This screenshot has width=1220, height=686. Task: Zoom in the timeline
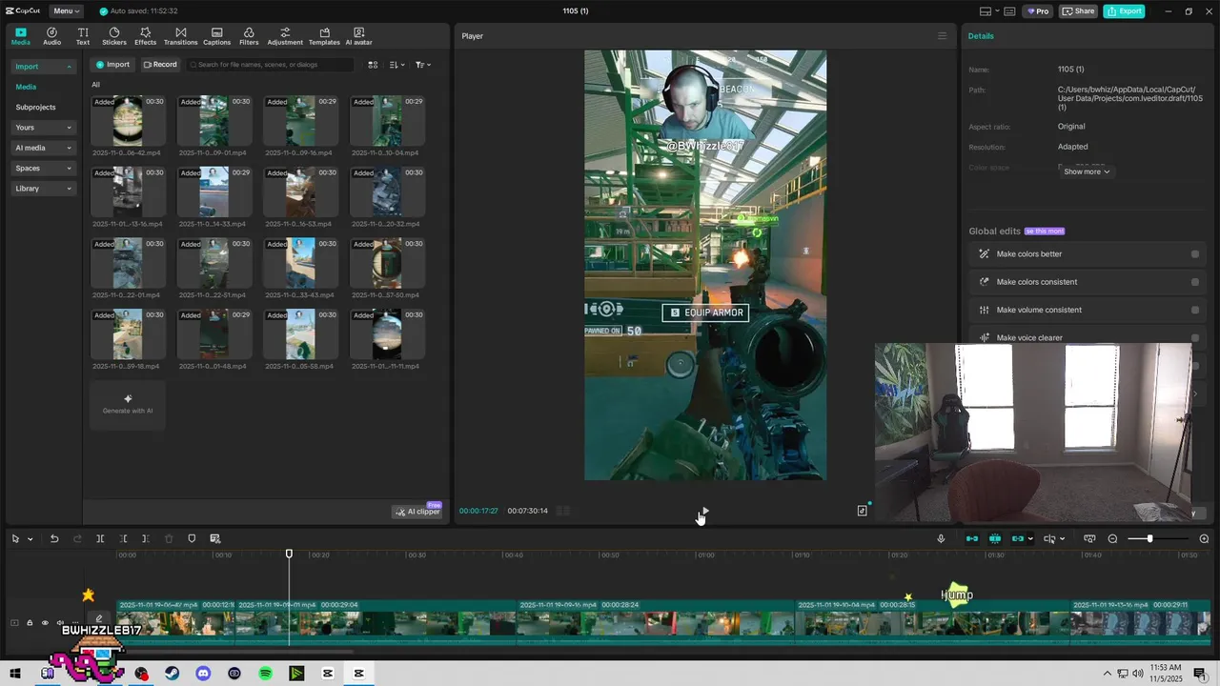[1204, 539]
